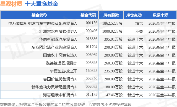This screenshot has width=177, height=107.
Task: Click the 十大重仓基金 heading
Action: click(41, 4)
